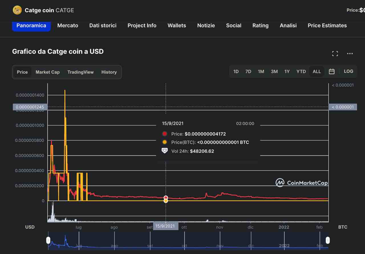Open fullscreen chart view icon
The height and width of the screenshot is (254, 365).
[x=335, y=53]
